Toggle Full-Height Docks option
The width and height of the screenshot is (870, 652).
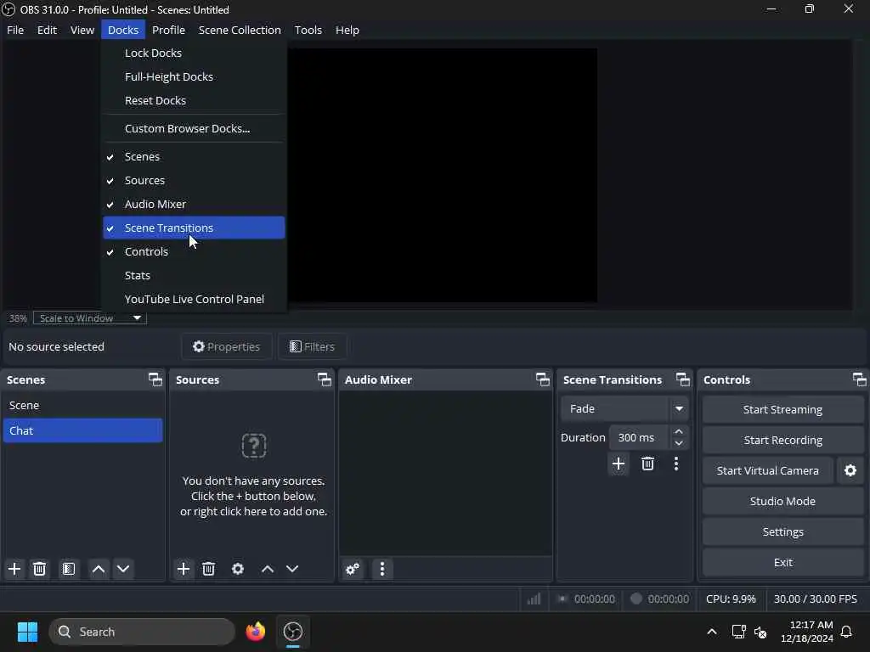pyautogui.click(x=194, y=77)
